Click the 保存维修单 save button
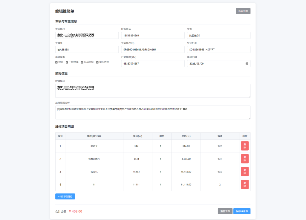Screen dimensions: 306x220 (x=242, y=211)
